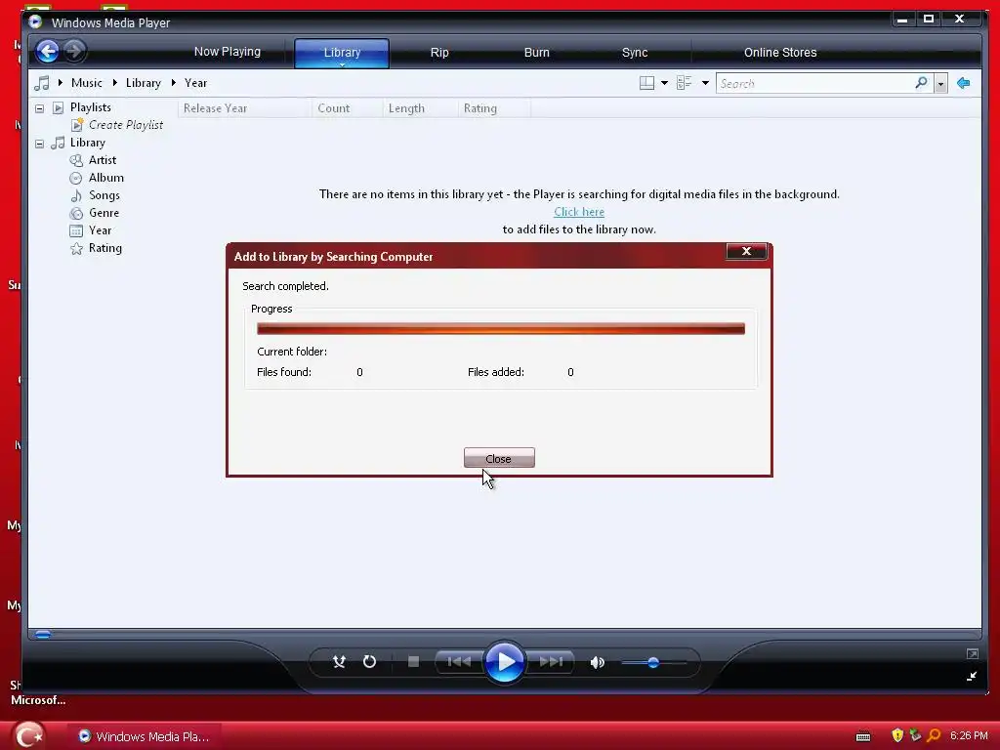Click the Genre icon
This screenshot has height=750, width=1000.
pos(76,213)
